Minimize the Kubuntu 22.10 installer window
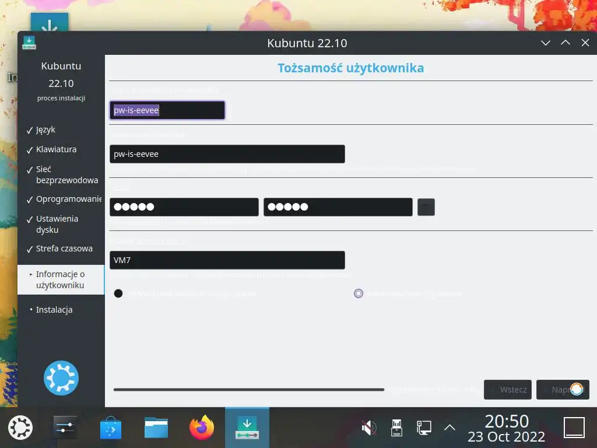This screenshot has height=448, width=597. pos(546,43)
